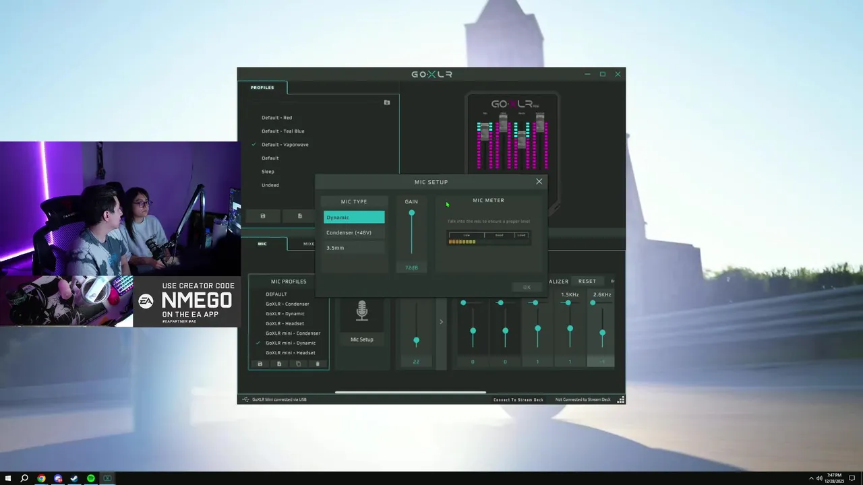Adjust the mic Gain slider handle
The width and height of the screenshot is (863, 485).
click(x=411, y=213)
